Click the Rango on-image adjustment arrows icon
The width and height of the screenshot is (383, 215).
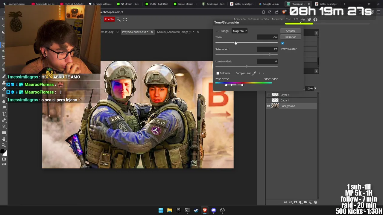[x=218, y=31]
